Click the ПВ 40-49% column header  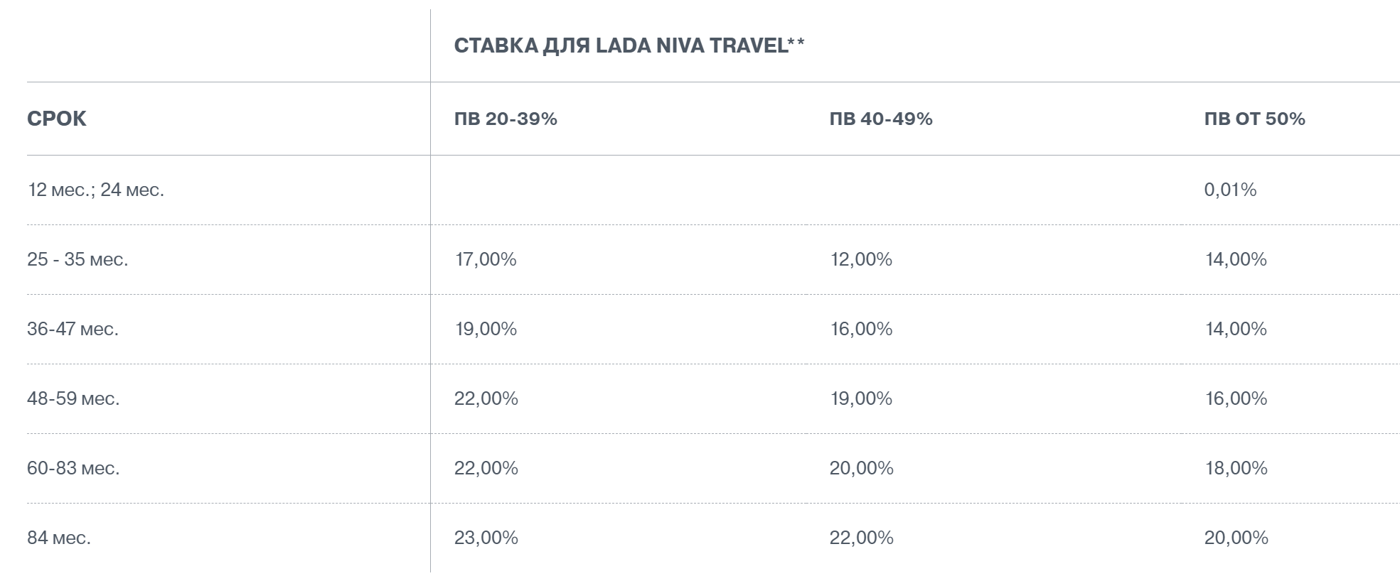(881, 119)
